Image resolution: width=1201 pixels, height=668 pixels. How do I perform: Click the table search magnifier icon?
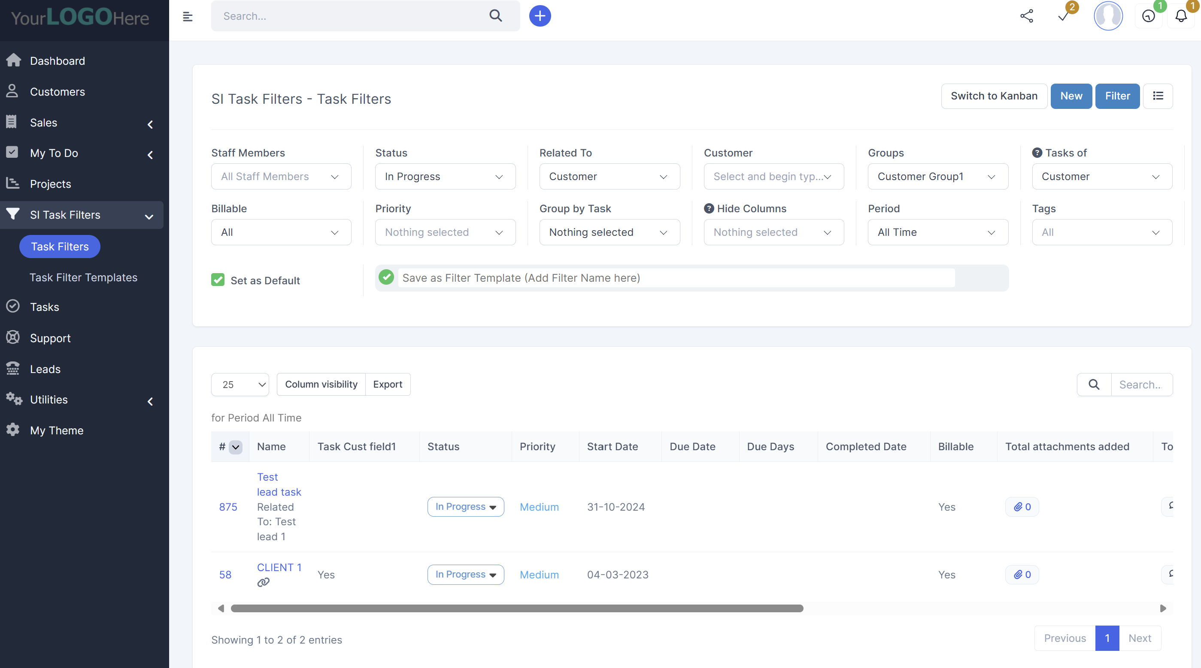tap(1094, 384)
